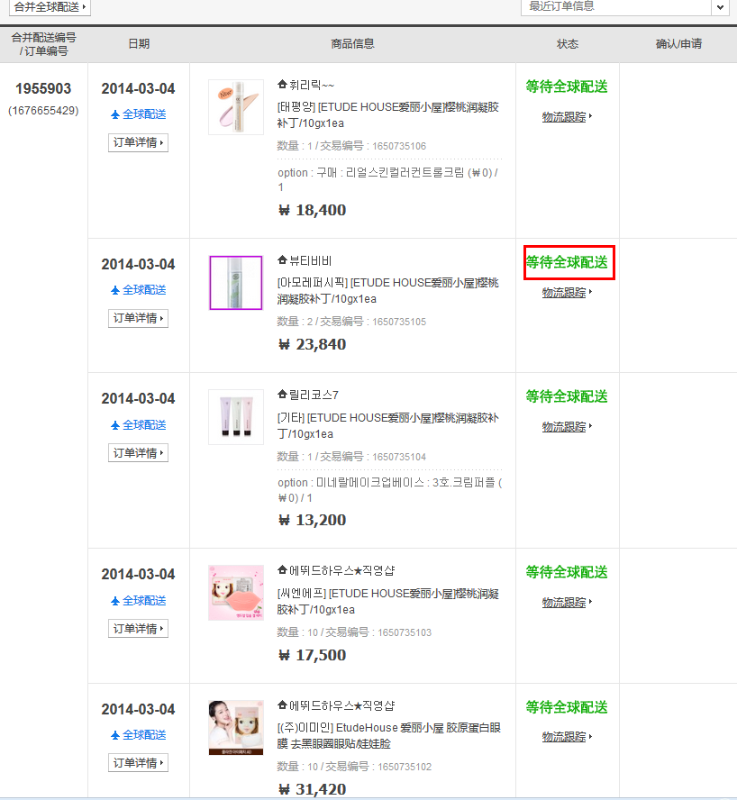This screenshot has width=737, height=800.
Task: Click the 商品信息 column header
Action: click(352, 43)
